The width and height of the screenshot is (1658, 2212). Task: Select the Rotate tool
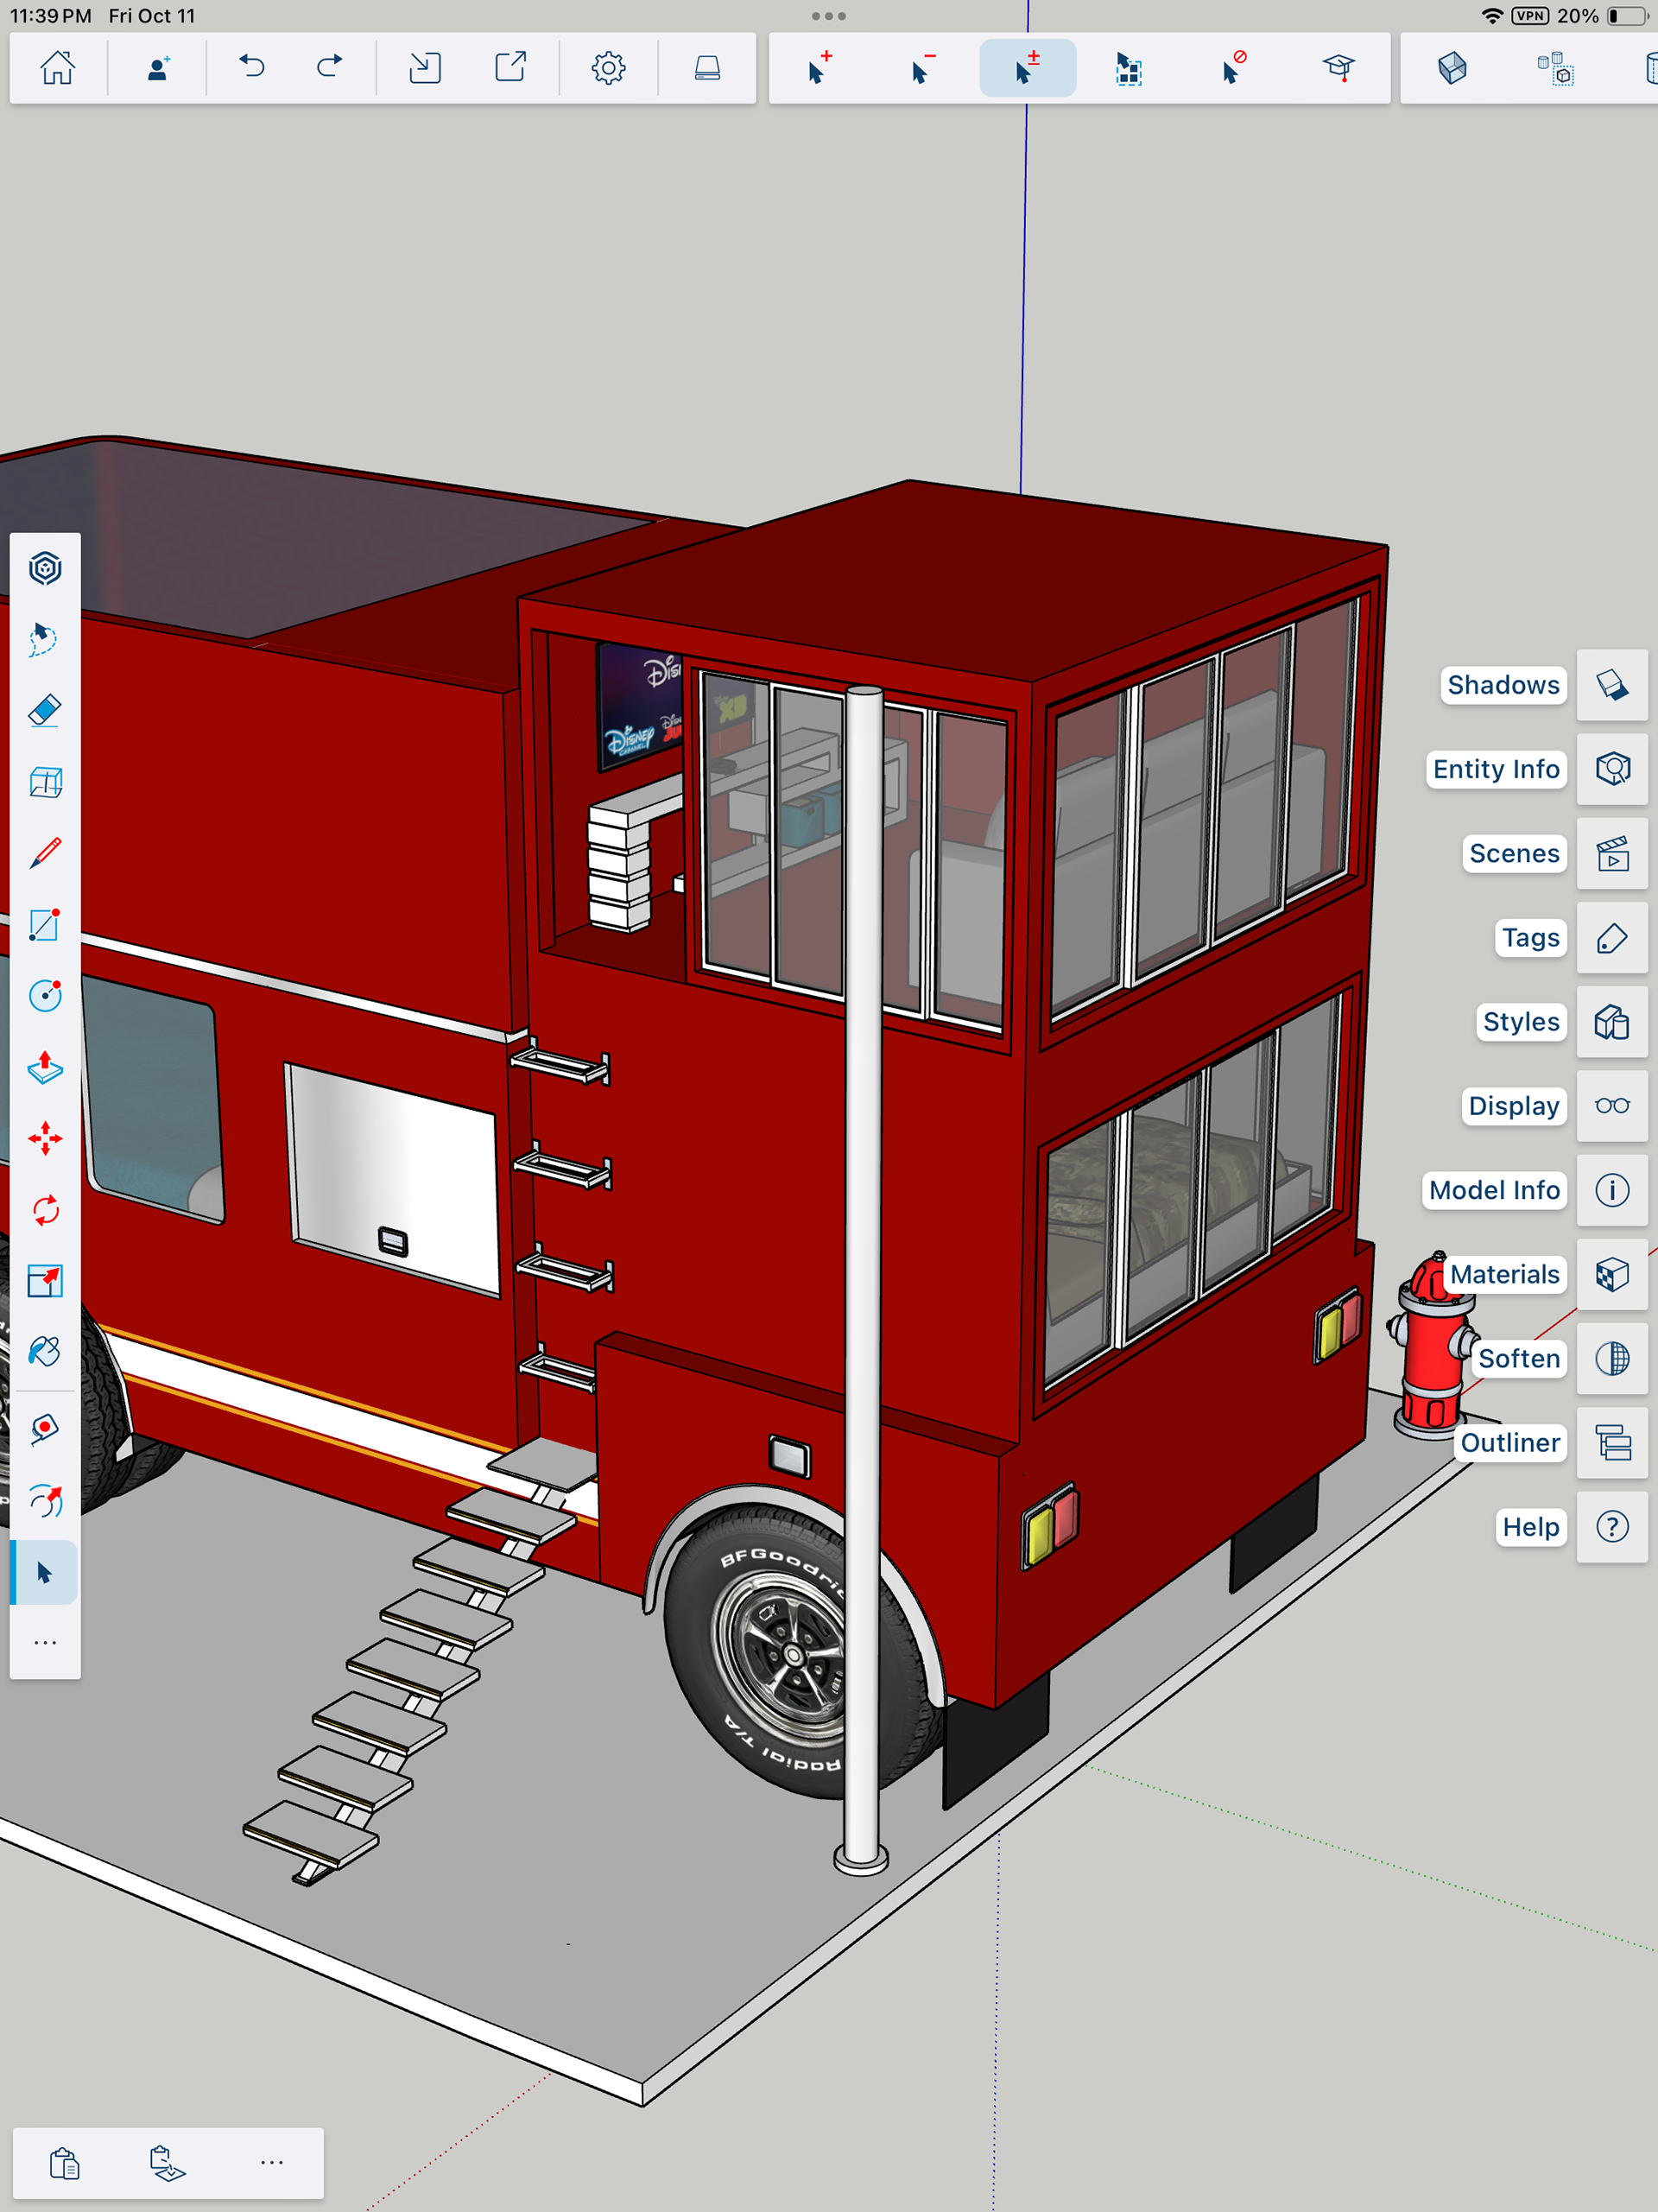45,1210
